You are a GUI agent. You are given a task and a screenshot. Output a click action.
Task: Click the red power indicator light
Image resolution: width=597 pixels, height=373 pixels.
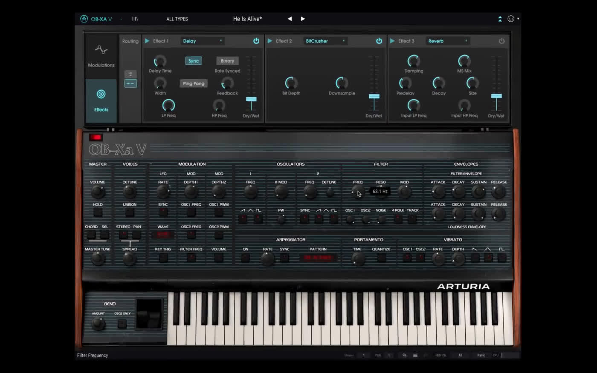click(x=96, y=137)
